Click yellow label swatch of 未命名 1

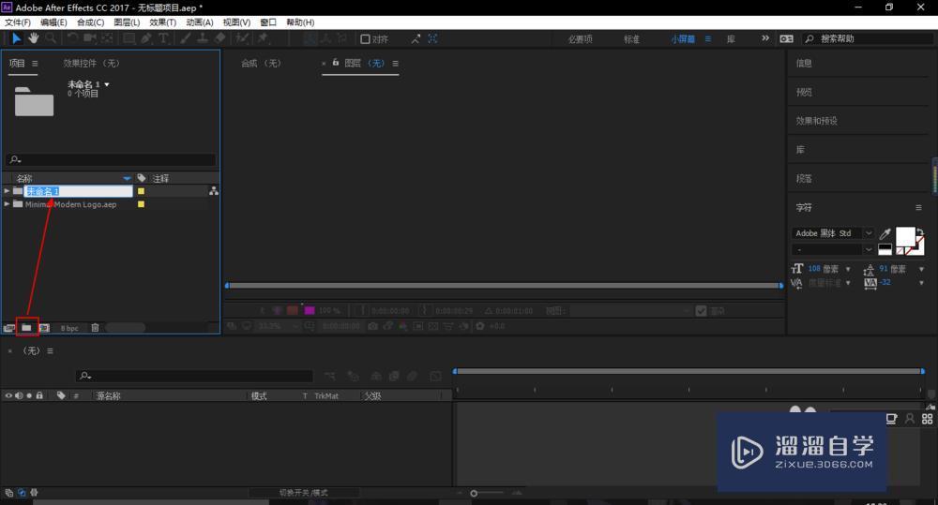pyautogui.click(x=142, y=191)
